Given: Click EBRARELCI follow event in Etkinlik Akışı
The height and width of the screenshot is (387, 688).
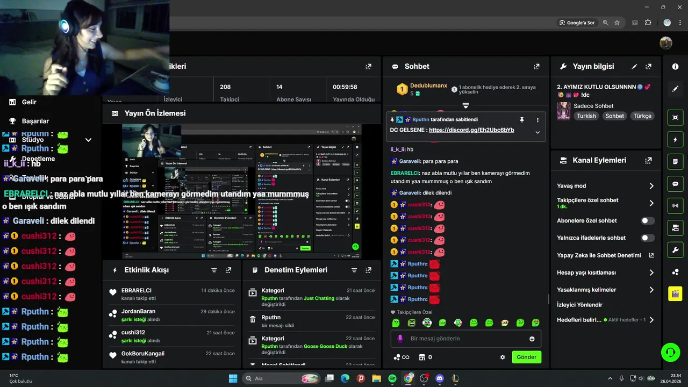Looking at the screenshot, I should point(172,294).
